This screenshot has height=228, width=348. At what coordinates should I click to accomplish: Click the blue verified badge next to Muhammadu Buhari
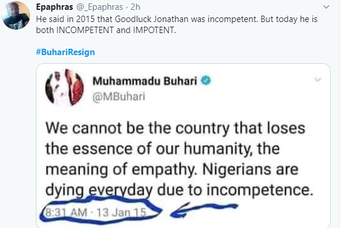(x=206, y=81)
